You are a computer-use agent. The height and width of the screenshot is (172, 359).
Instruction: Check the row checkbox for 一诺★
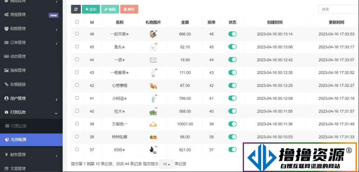click(x=77, y=59)
